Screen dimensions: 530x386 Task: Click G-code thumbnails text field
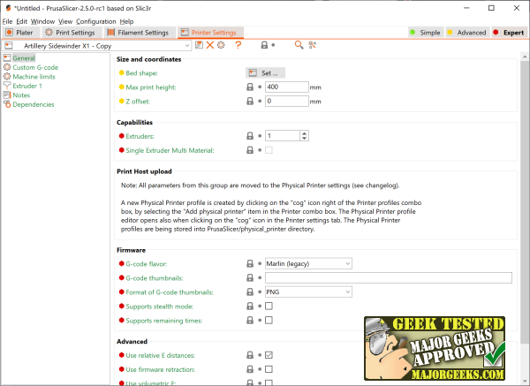389,278
